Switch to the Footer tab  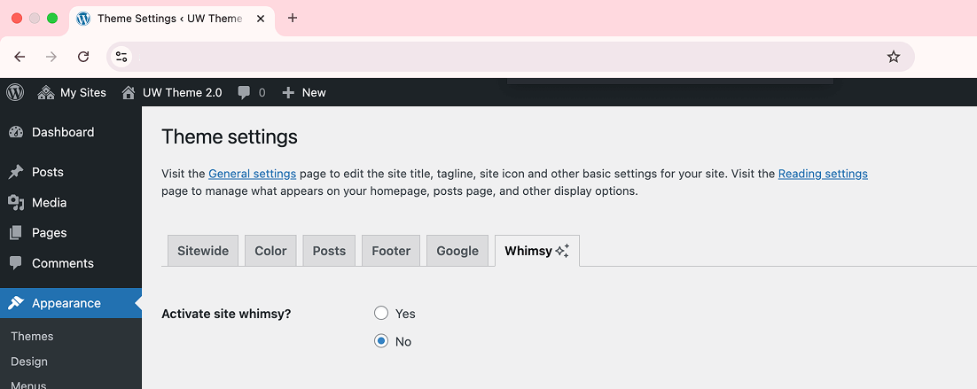pos(391,251)
